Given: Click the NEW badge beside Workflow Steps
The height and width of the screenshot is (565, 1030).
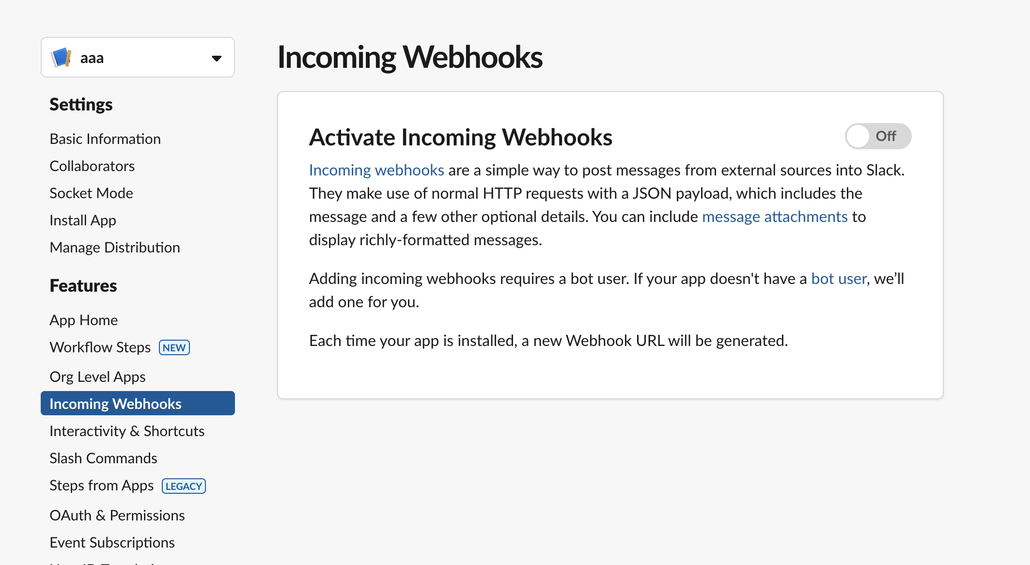Looking at the screenshot, I should click(x=174, y=347).
